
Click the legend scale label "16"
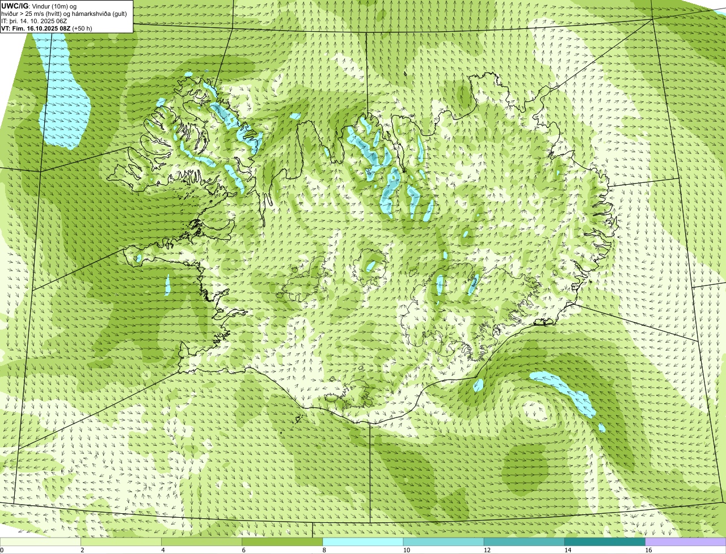[x=648, y=551]
